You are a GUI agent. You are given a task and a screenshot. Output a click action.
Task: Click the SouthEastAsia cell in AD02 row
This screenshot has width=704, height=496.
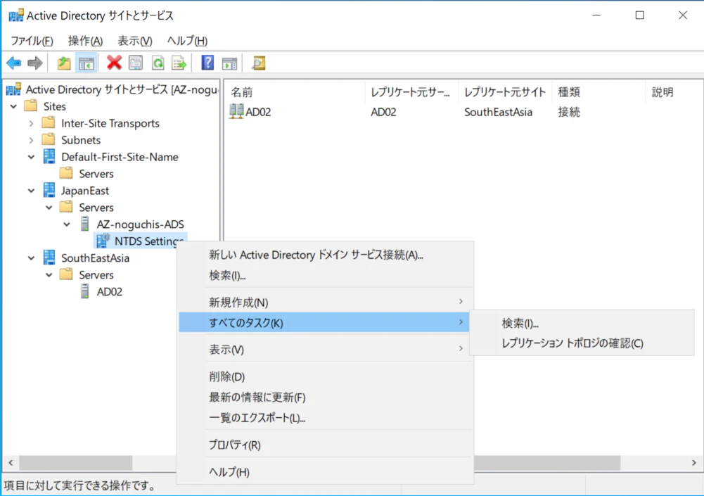498,112
